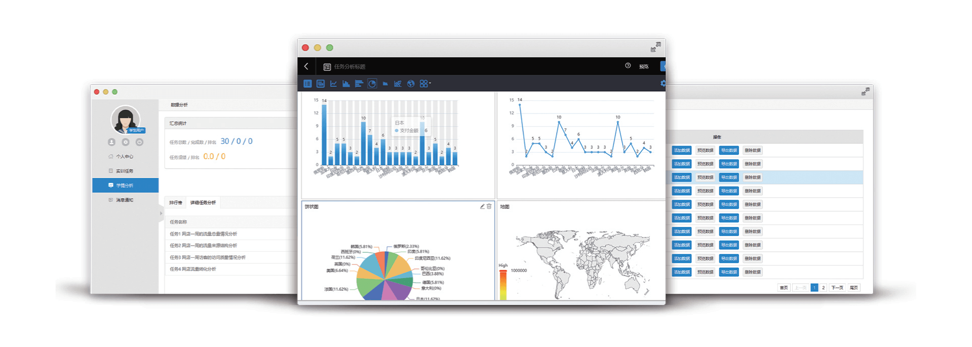Image resolution: width=972 pixels, height=347 pixels.
Task: Expand the collapsed sidebar handle arrow
Action: pos(161,213)
